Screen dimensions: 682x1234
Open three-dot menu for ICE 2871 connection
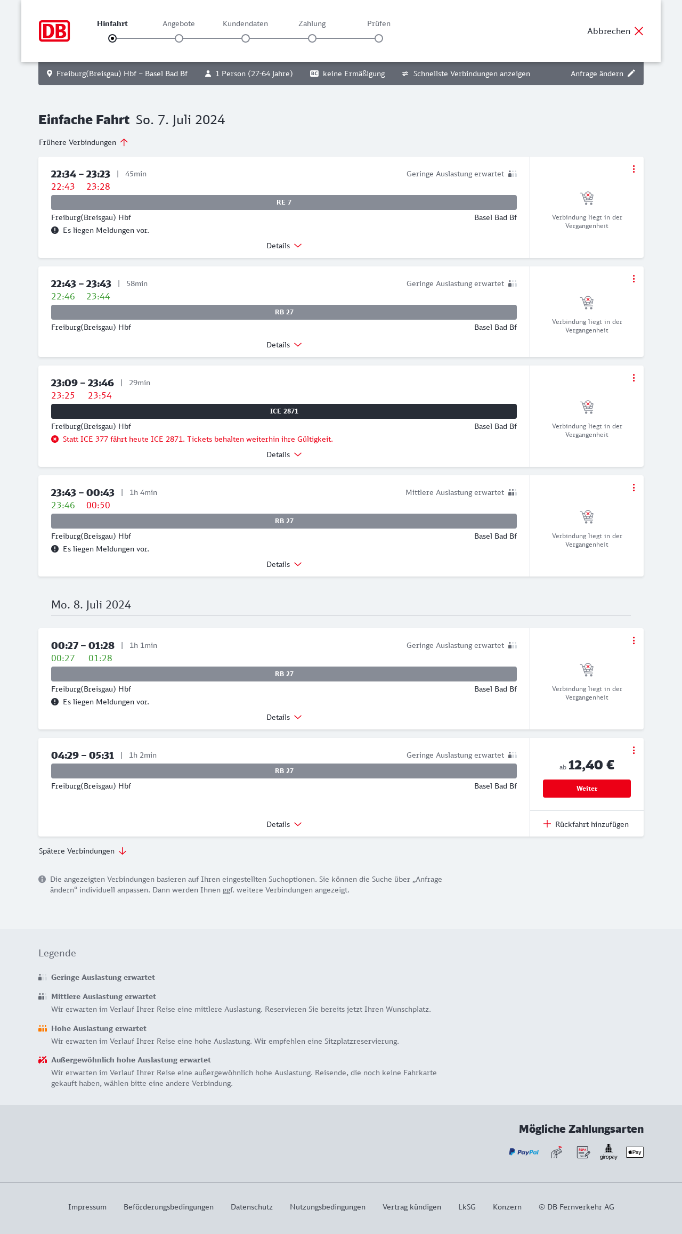point(634,378)
